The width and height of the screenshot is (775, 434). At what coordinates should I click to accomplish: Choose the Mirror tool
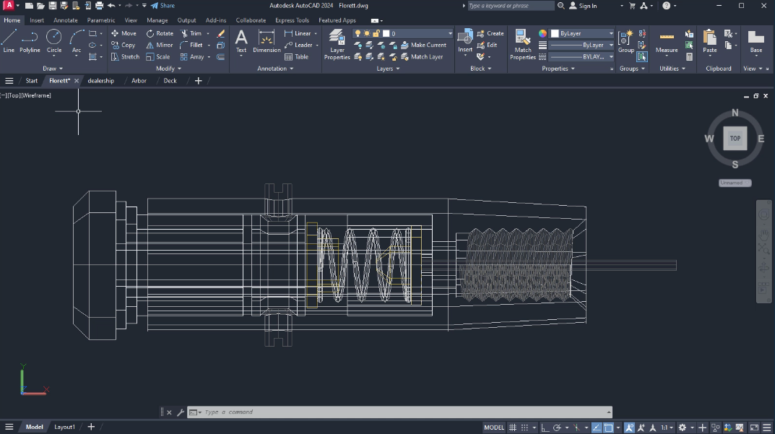(x=159, y=45)
